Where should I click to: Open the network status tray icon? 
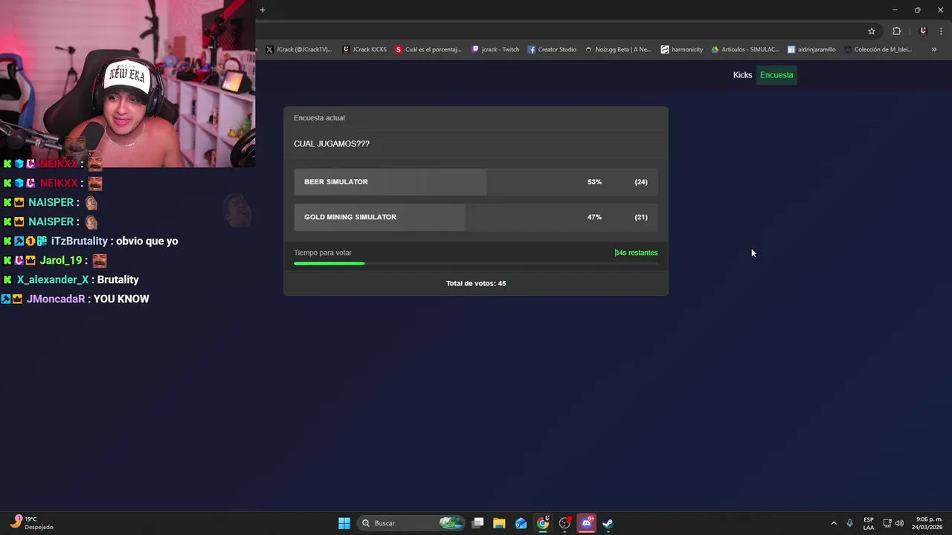(x=887, y=523)
